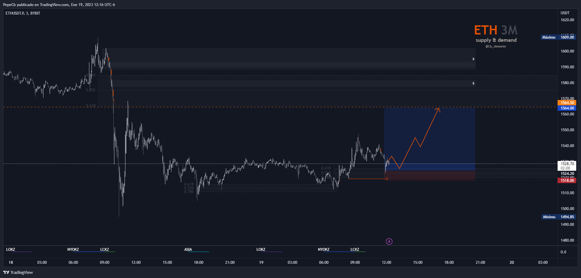The image size is (581, 278).
Task: Click the blue 1564.00 target price tag
Action: tap(567, 108)
